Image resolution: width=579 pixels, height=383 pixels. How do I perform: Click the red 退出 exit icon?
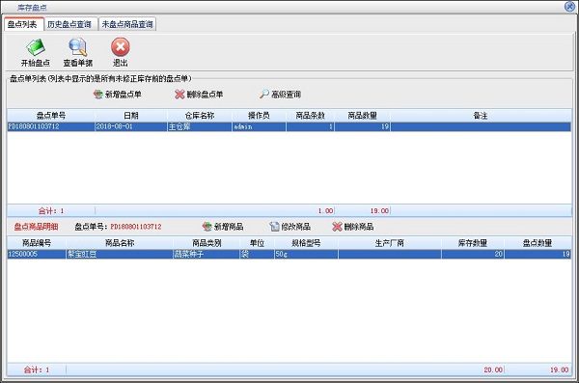(121, 47)
